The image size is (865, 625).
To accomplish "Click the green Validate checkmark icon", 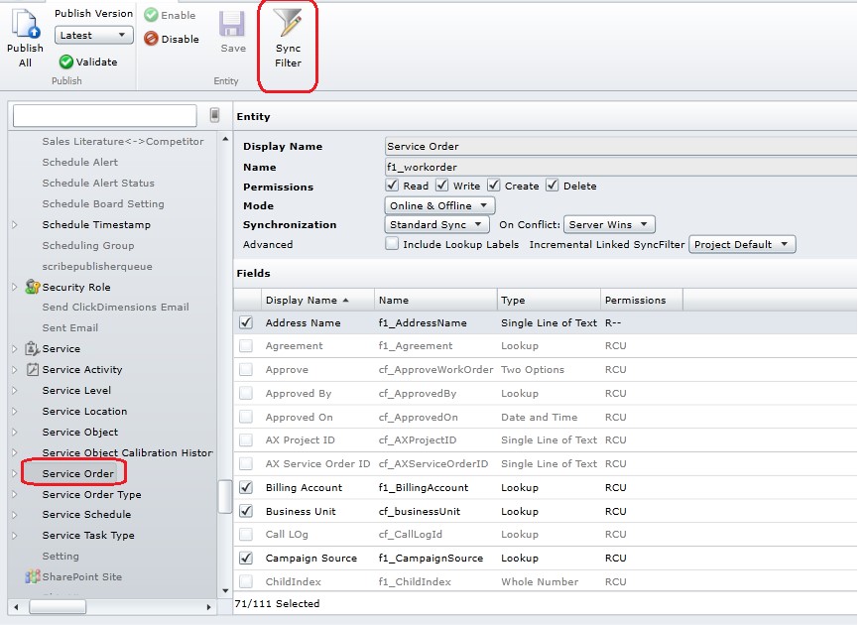I will pyautogui.click(x=66, y=62).
